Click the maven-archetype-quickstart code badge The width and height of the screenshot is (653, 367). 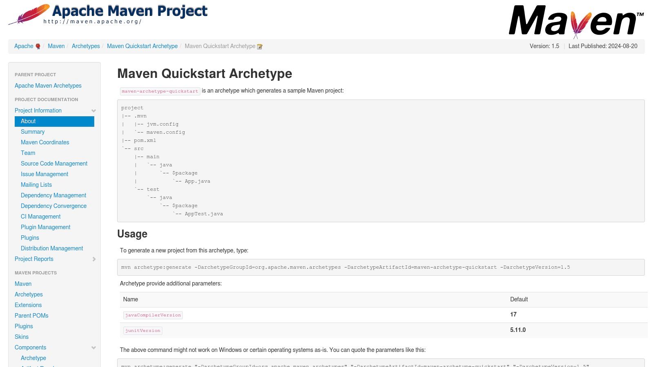coord(160,91)
